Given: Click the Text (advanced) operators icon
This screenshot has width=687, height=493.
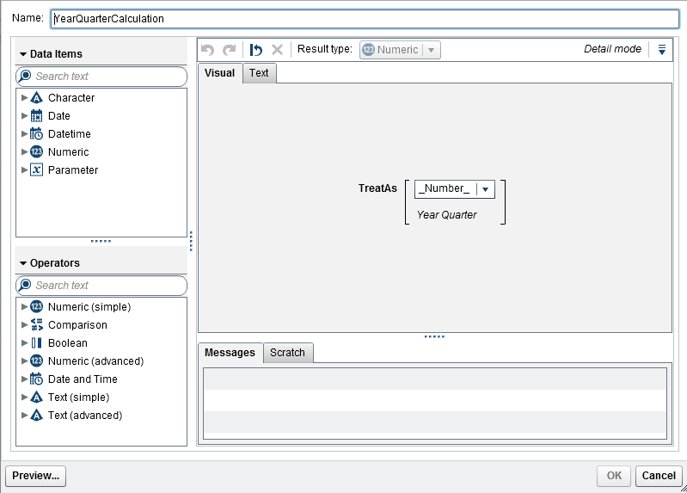Looking at the screenshot, I should 36,415.
